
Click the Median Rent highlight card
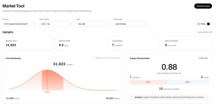tap(28, 43)
